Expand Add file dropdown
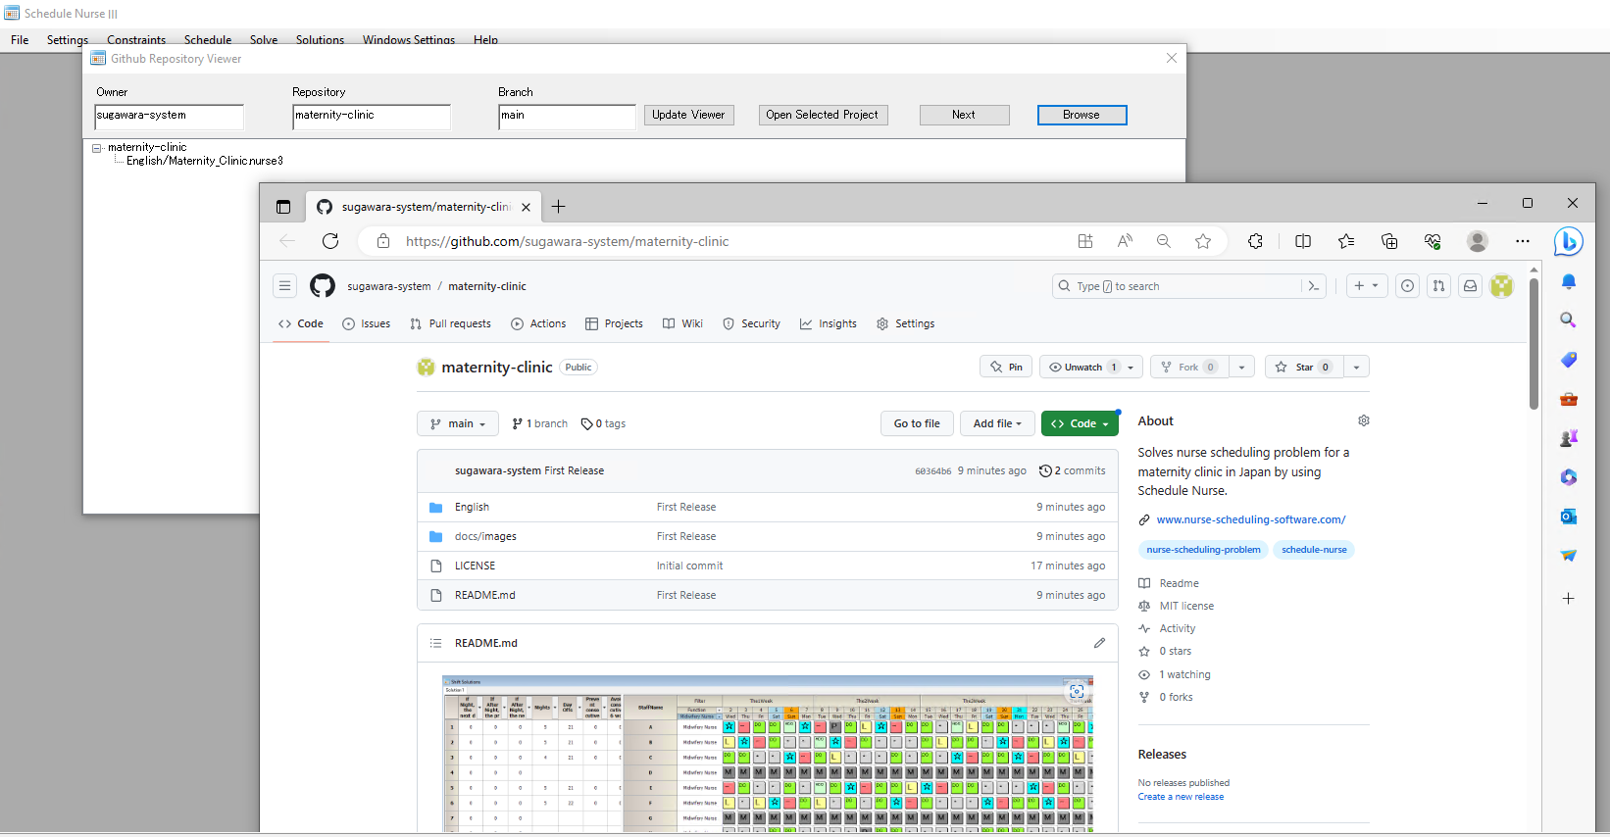 coord(997,423)
